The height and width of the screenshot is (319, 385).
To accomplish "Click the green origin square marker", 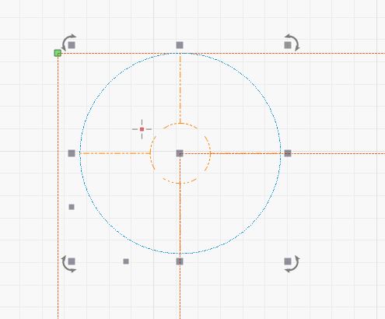I will (x=58, y=53).
